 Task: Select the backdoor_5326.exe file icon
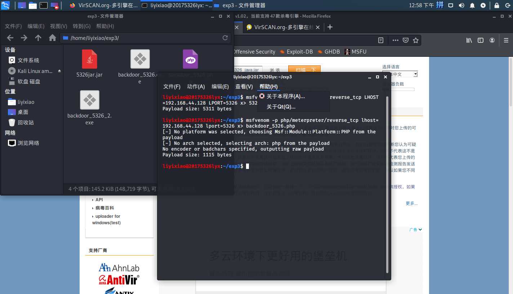pyautogui.click(x=140, y=59)
